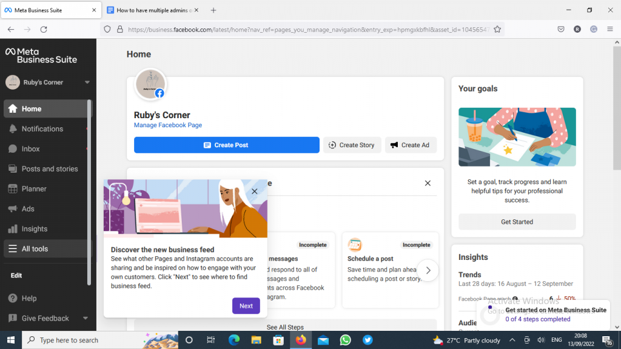Close the to-do steps card

tap(428, 183)
